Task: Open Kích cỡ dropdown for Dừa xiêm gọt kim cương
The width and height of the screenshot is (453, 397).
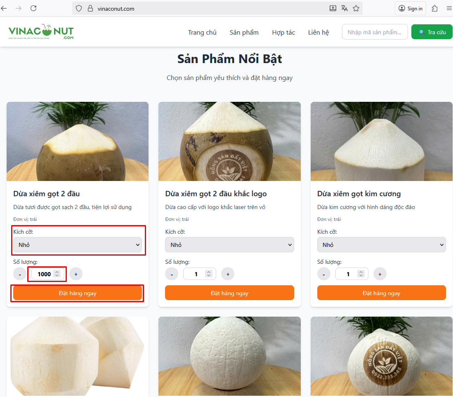Action: pyautogui.click(x=381, y=244)
